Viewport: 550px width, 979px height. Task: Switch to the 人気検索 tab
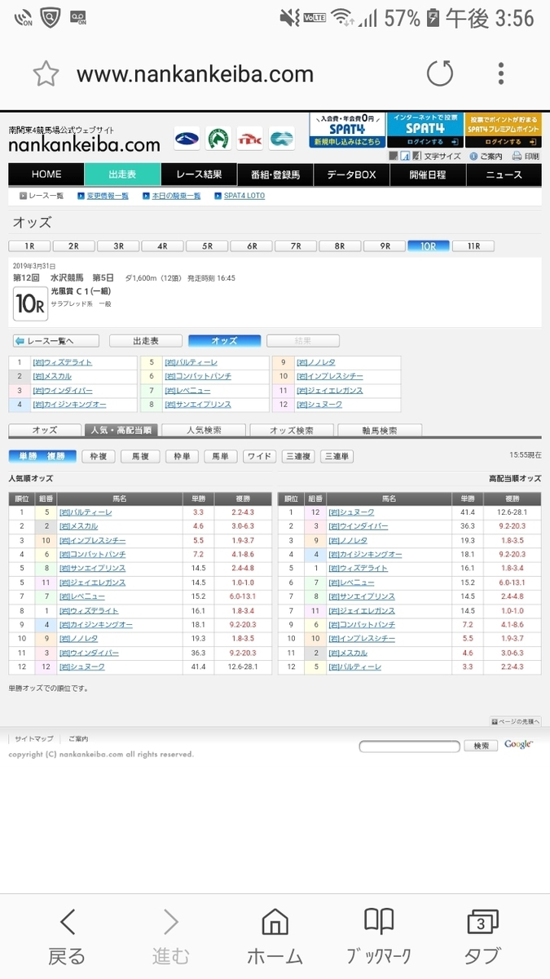click(204, 430)
